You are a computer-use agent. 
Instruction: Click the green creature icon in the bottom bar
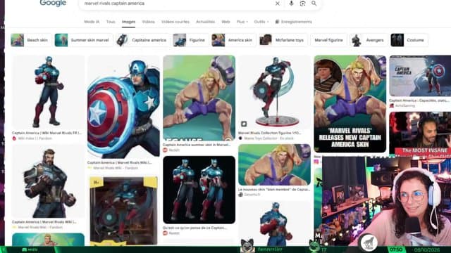[x=314, y=247]
